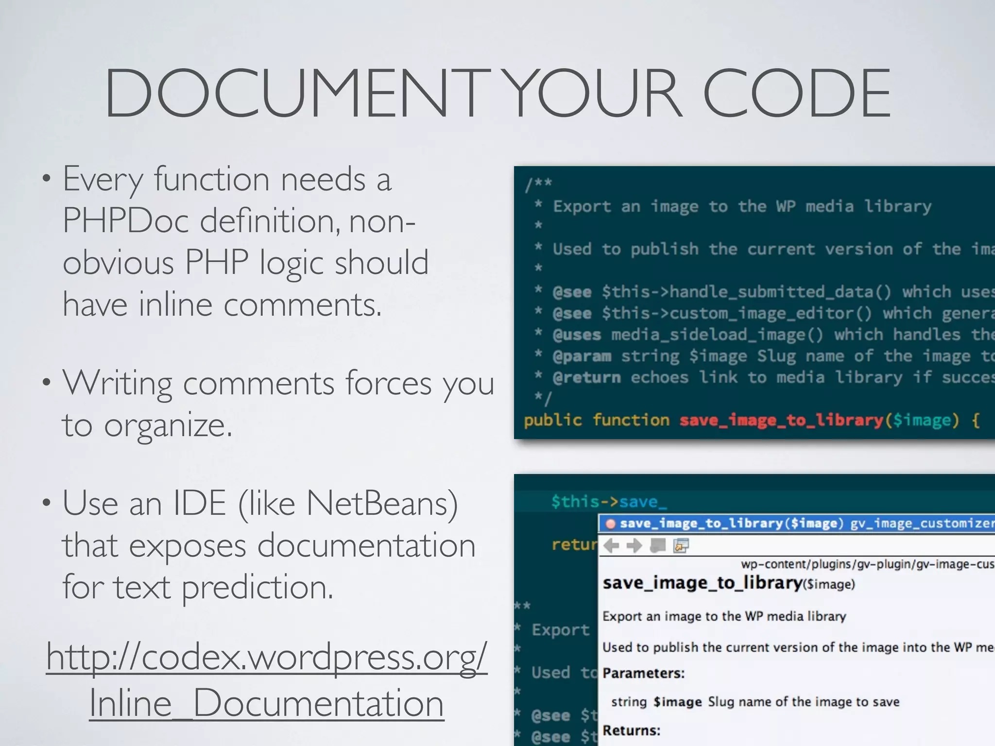Click bullet 'Every function needs a PHPDoc definition'
Image resolution: width=995 pixels, height=746 pixels.
245,242
